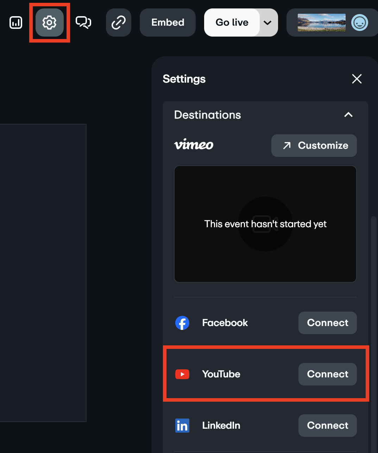Open the analytics chart icon
The width and height of the screenshot is (378, 453).
(x=16, y=23)
